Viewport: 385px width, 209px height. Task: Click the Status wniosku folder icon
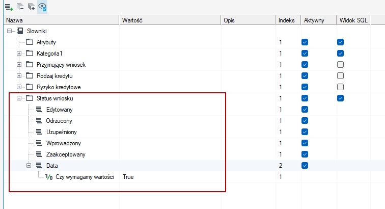coord(30,98)
